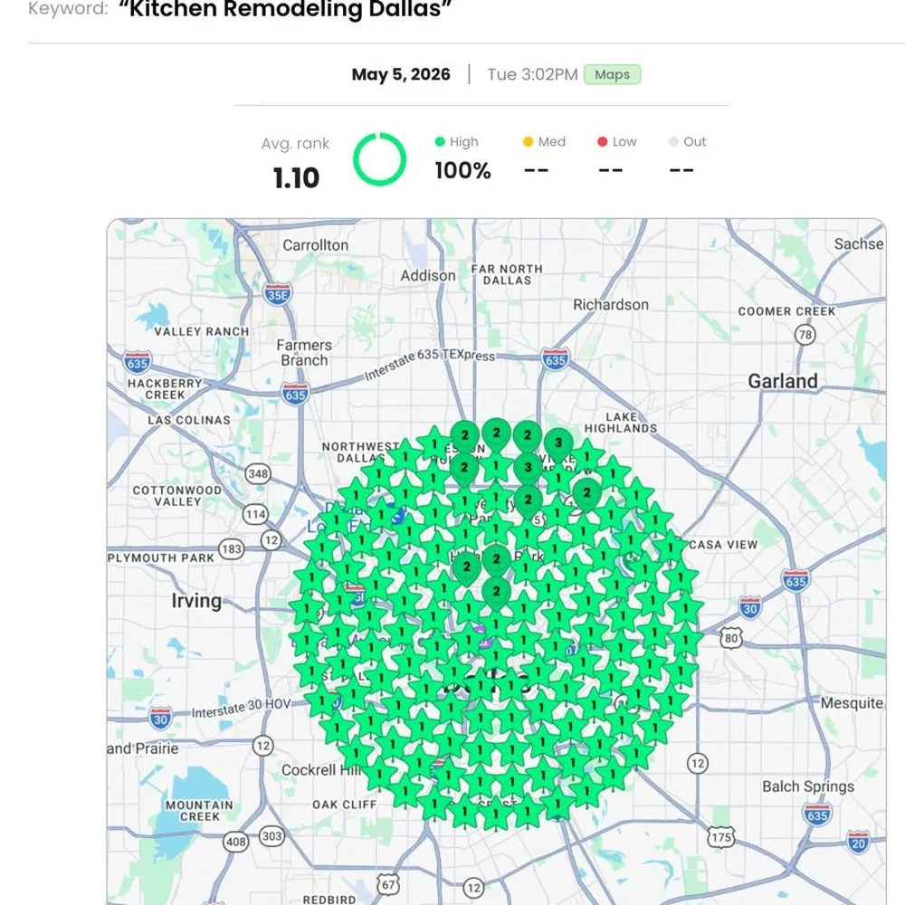Click the green Maps badge
This screenshot has width=905, height=905.
point(612,74)
